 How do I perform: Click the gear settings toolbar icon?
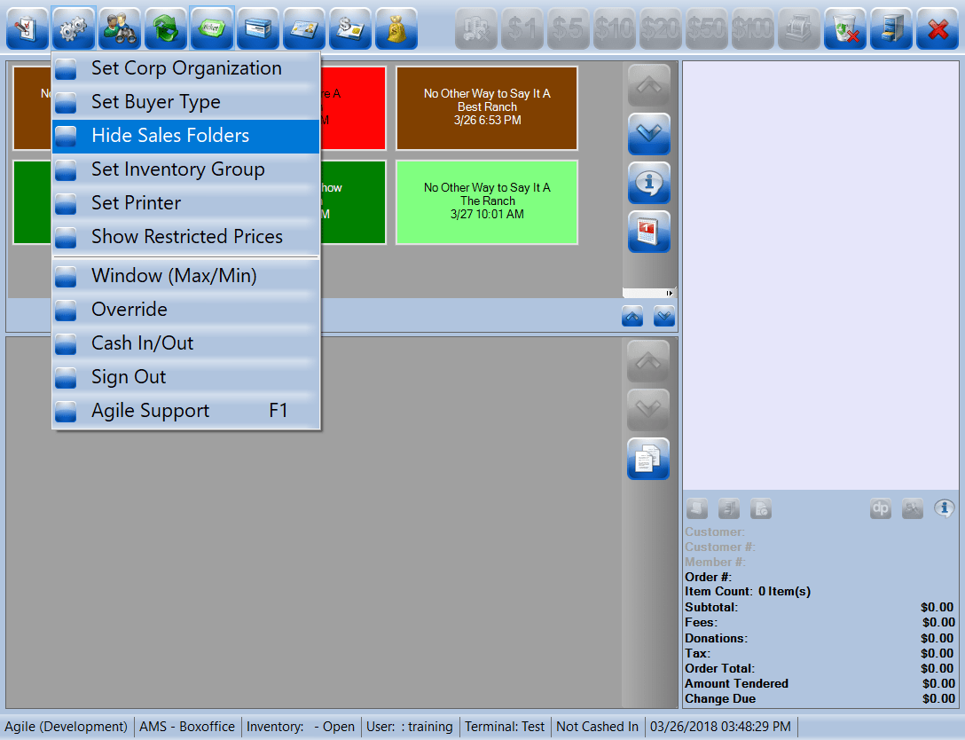click(74, 28)
